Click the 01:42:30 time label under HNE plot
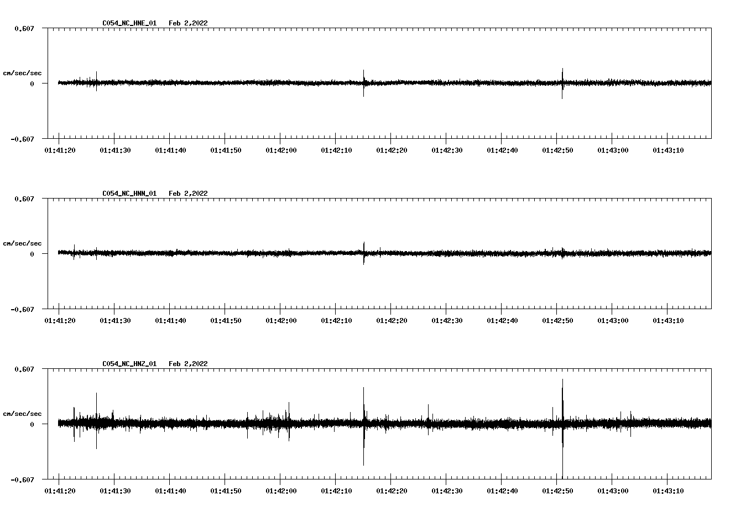This screenshot has width=751, height=511. tap(447, 150)
